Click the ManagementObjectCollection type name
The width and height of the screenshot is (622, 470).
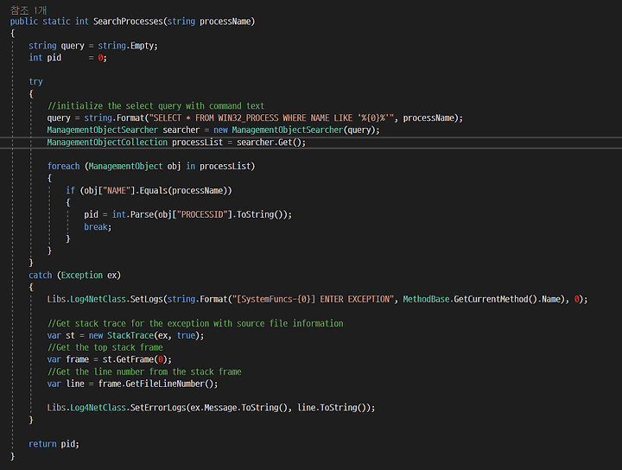click(x=107, y=143)
